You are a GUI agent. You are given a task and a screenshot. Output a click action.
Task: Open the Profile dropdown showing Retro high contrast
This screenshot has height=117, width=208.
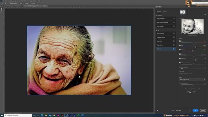(x=192, y=80)
